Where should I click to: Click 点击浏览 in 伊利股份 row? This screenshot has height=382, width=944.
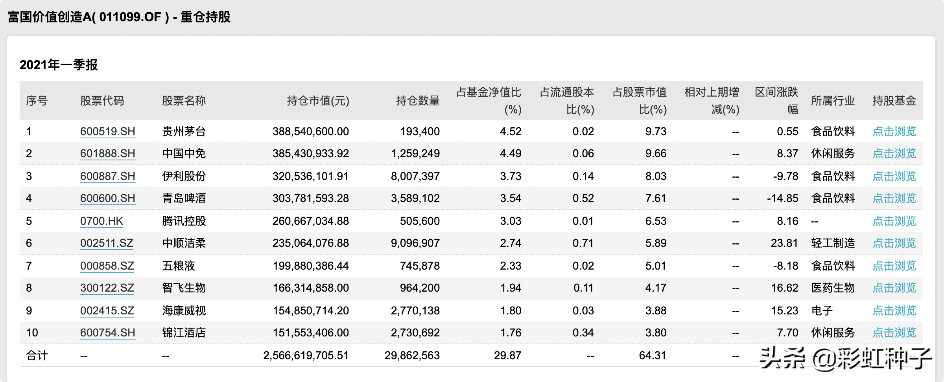click(894, 176)
